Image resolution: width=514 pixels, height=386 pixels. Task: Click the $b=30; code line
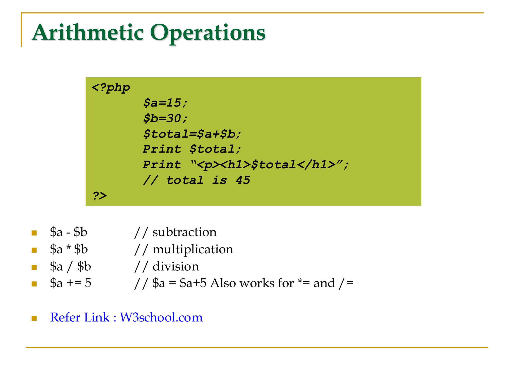[165, 118]
